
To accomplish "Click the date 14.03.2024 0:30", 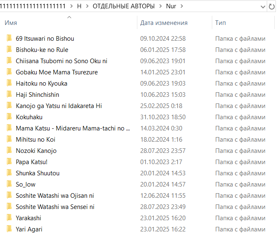I will coord(161,128).
